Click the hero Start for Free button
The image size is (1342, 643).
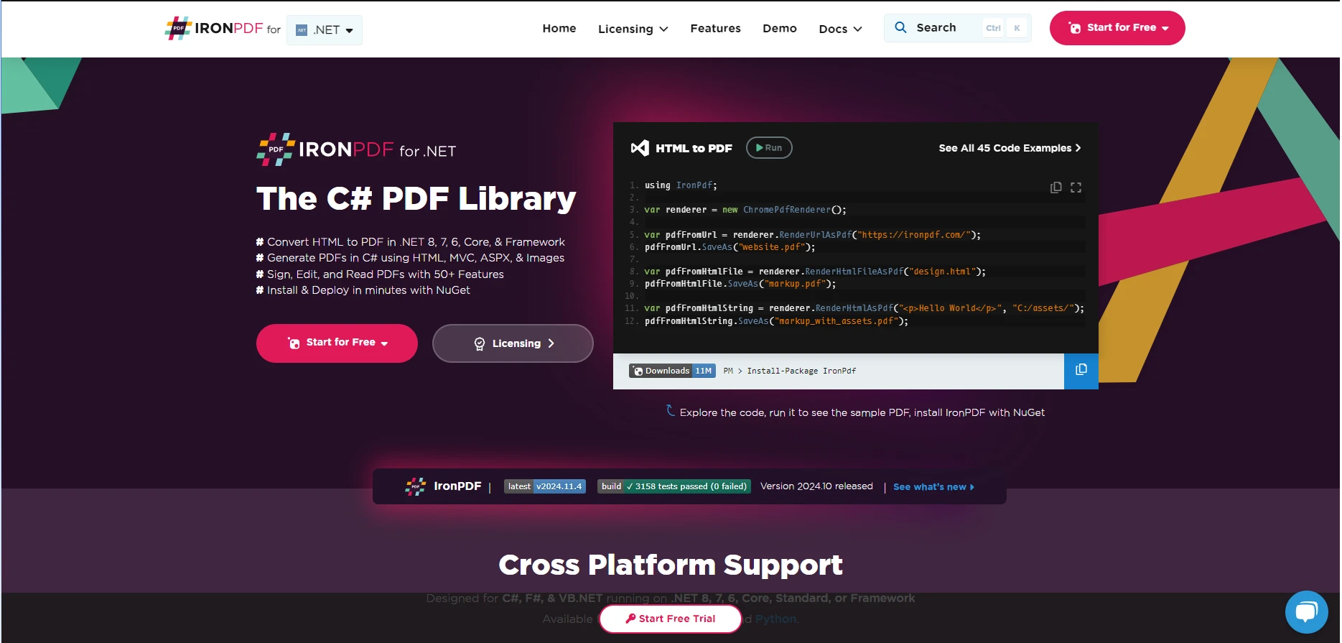tap(337, 343)
